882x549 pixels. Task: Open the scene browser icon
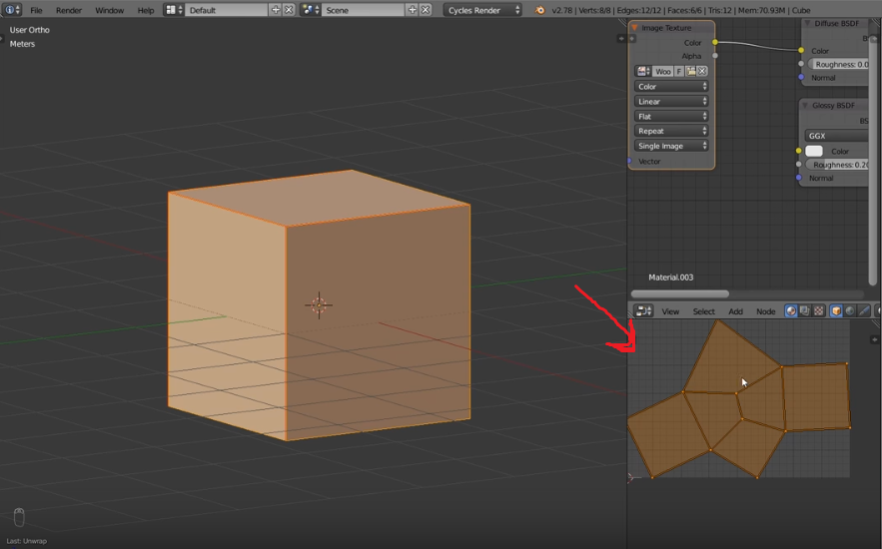pyautogui.click(x=311, y=10)
